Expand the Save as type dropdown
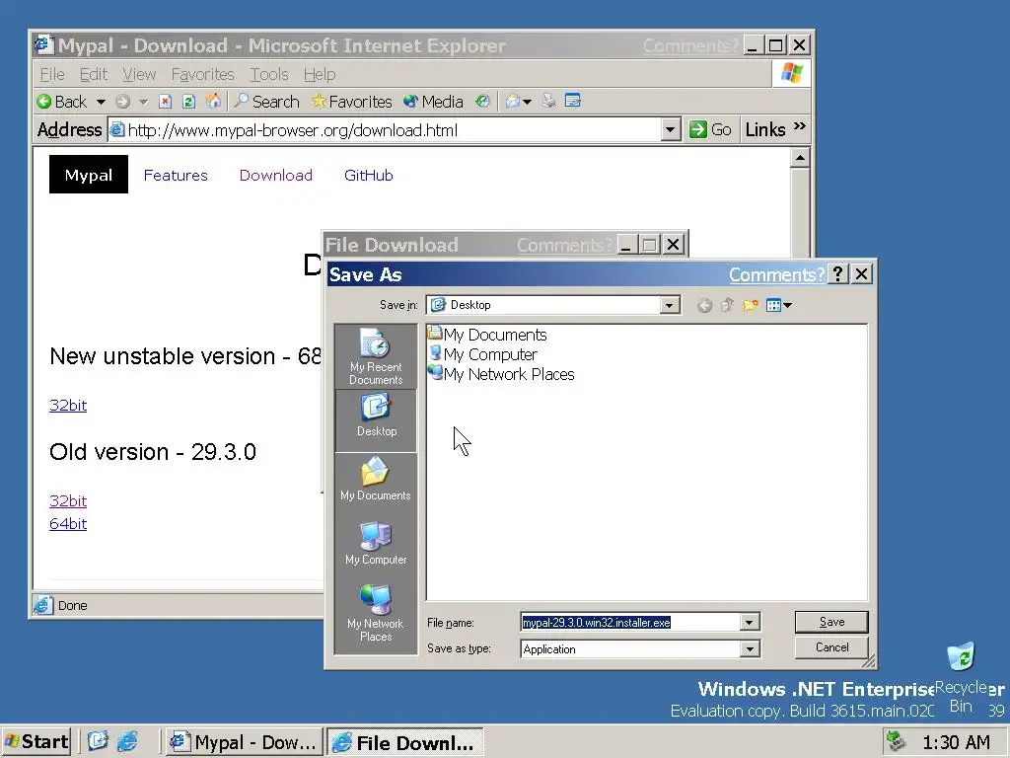1010x758 pixels. (x=750, y=649)
